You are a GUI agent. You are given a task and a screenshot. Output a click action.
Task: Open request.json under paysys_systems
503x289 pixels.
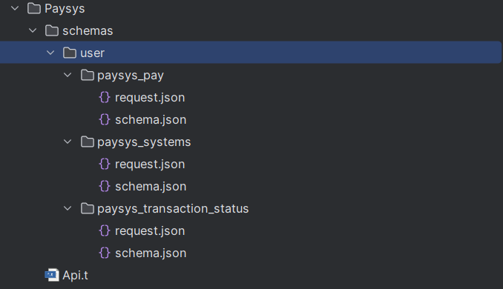[x=150, y=164]
